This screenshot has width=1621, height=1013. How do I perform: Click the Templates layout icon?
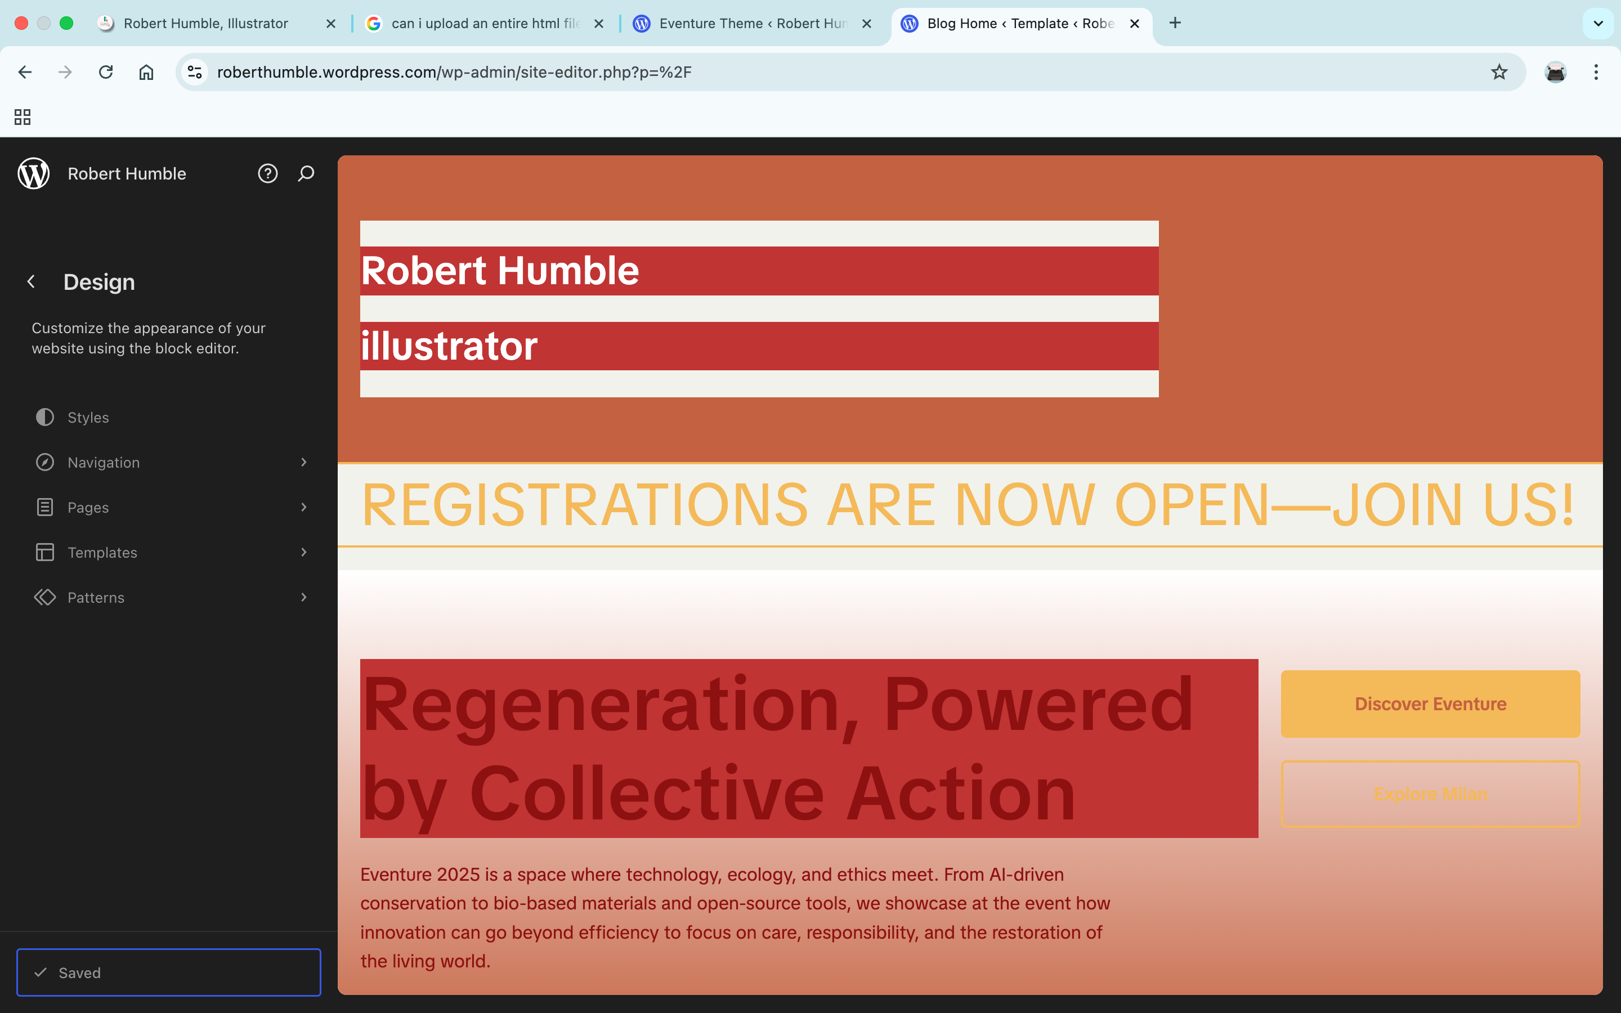(45, 552)
